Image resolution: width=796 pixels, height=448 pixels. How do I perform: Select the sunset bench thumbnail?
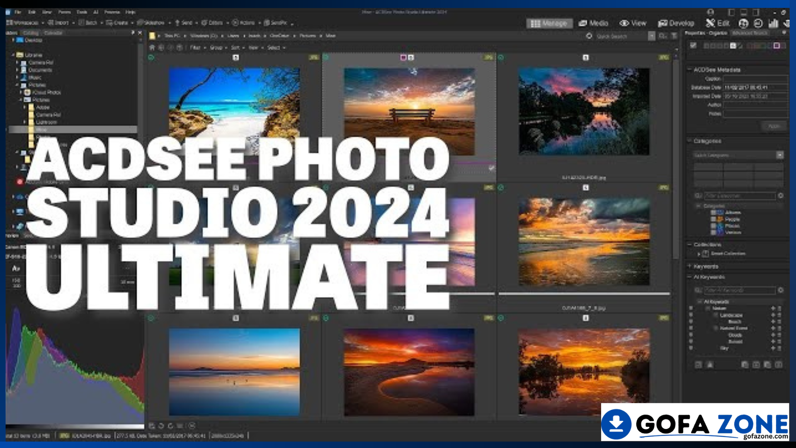[409, 112]
